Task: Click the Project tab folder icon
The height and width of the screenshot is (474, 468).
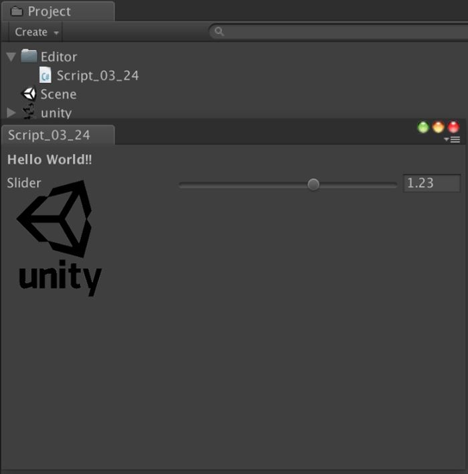Action: click(x=17, y=11)
